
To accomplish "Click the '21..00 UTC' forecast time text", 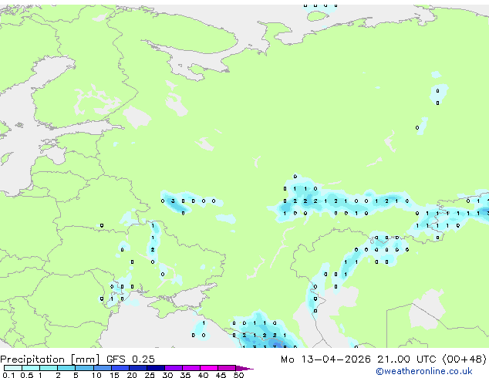I will 394,359.
